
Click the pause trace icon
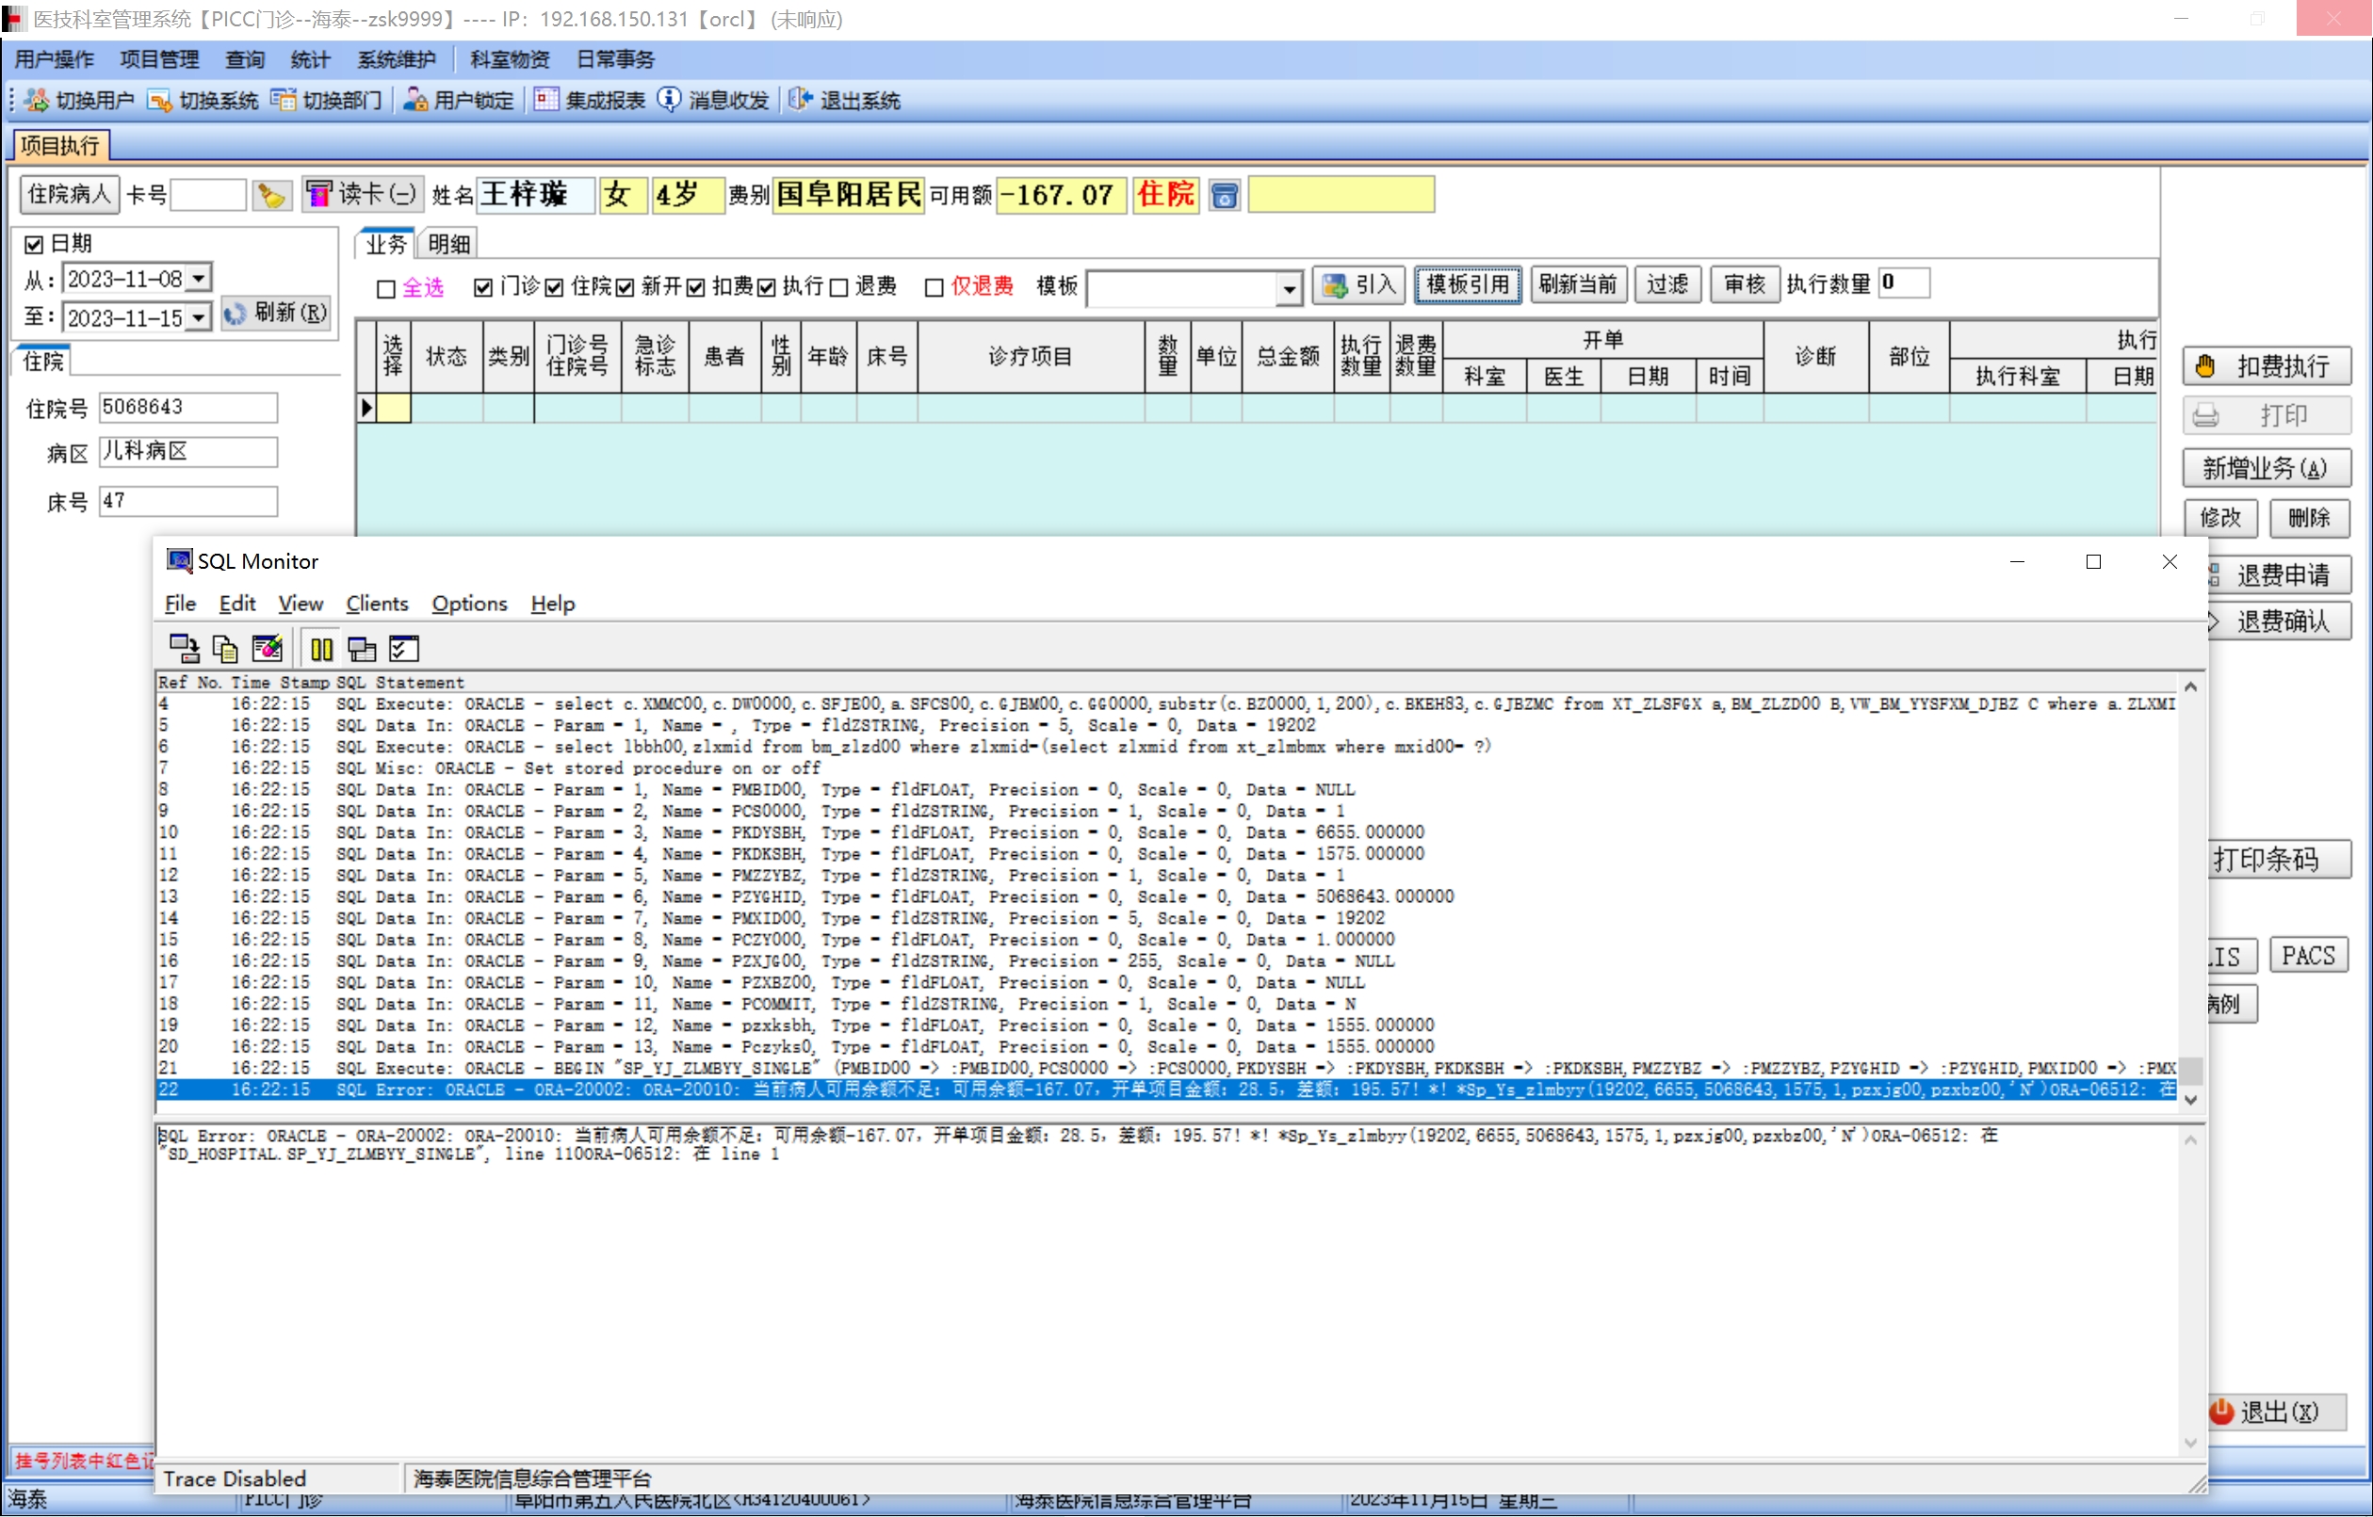pyautogui.click(x=321, y=648)
